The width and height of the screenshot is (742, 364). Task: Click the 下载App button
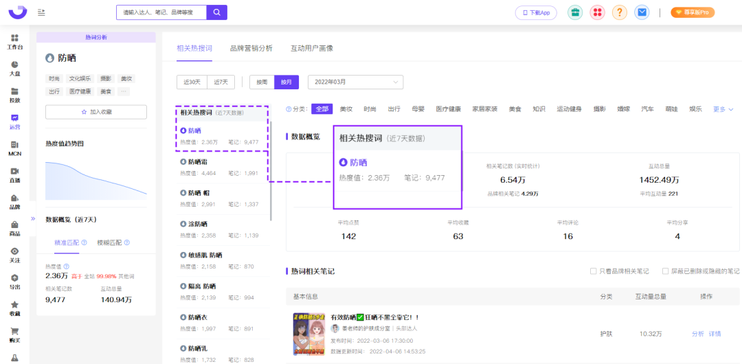pyautogui.click(x=536, y=12)
